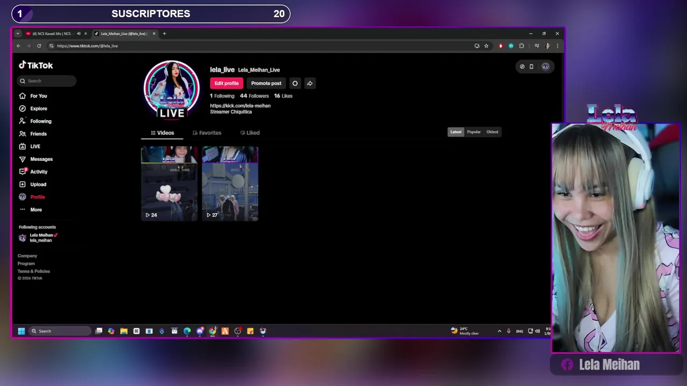Open Messages in the sidebar
Screen dimensions: 687x386
coord(36,159)
